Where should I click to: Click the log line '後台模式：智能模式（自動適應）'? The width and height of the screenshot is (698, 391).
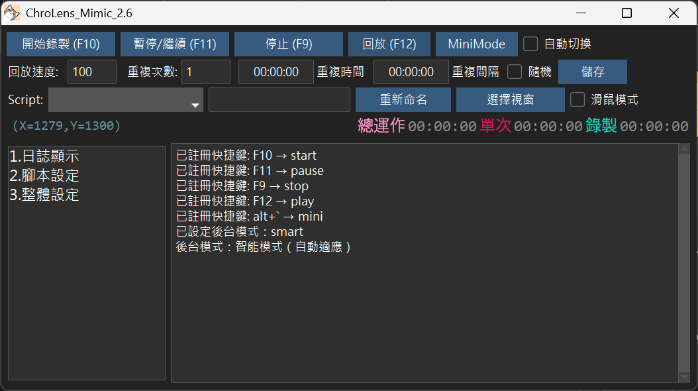click(264, 247)
